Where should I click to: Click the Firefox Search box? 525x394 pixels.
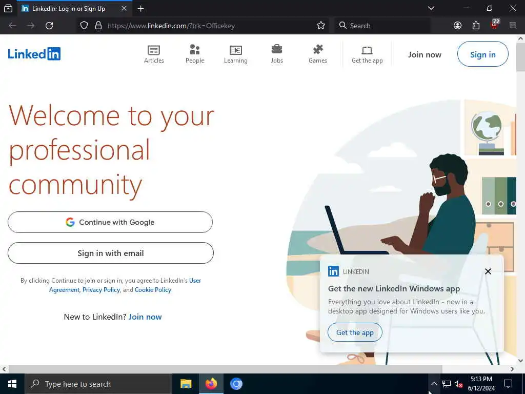(382, 26)
